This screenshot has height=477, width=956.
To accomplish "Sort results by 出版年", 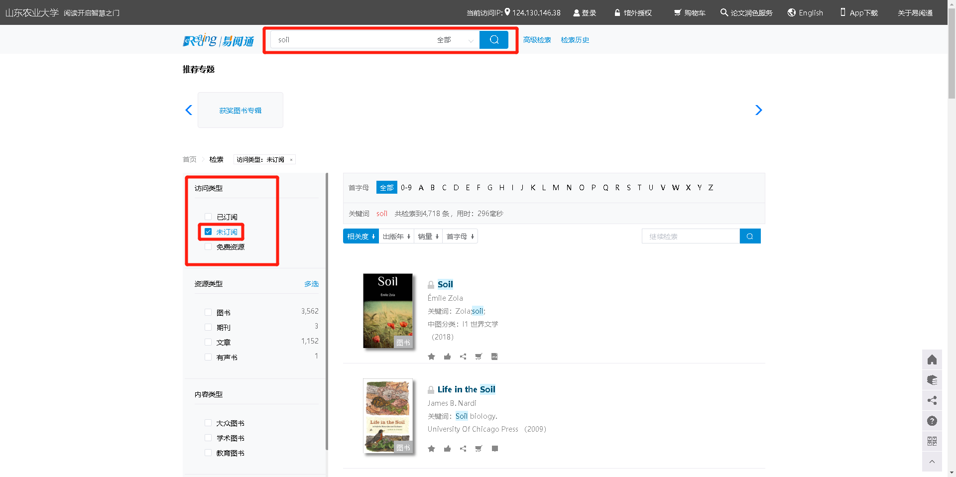I will 396,237.
